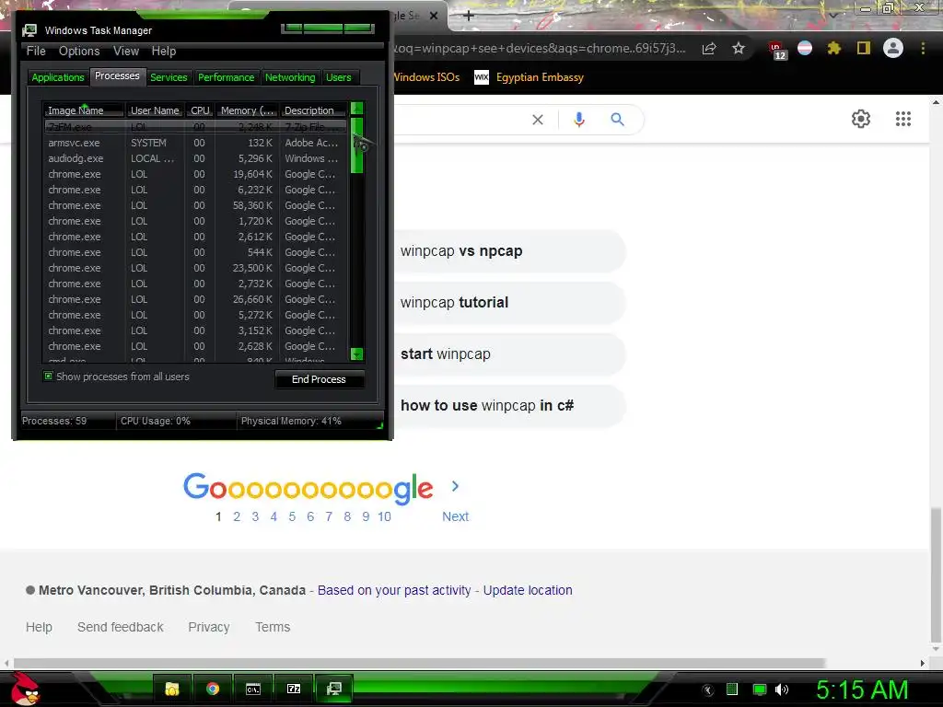The height and width of the screenshot is (707, 943).
Task: Open File Explorer from the taskbar
Action: click(172, 689)
